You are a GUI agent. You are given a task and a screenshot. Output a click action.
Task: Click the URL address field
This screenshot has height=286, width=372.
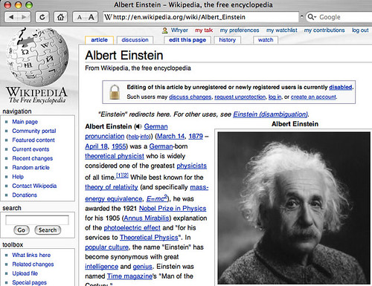tap(201, 17)
